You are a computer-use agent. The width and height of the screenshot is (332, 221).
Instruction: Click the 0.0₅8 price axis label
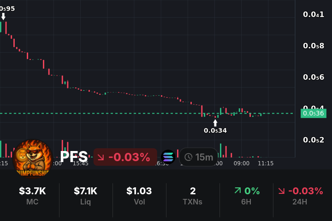(x=314, y=46)
